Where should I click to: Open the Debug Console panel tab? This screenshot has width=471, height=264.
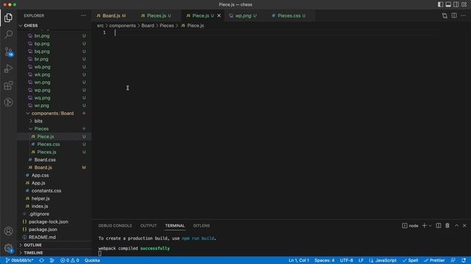(x=115, y=226)
